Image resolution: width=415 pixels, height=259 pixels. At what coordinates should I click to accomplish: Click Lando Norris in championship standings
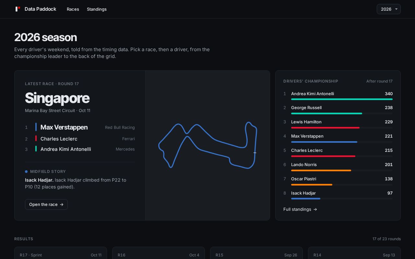[x=338, y=166]
